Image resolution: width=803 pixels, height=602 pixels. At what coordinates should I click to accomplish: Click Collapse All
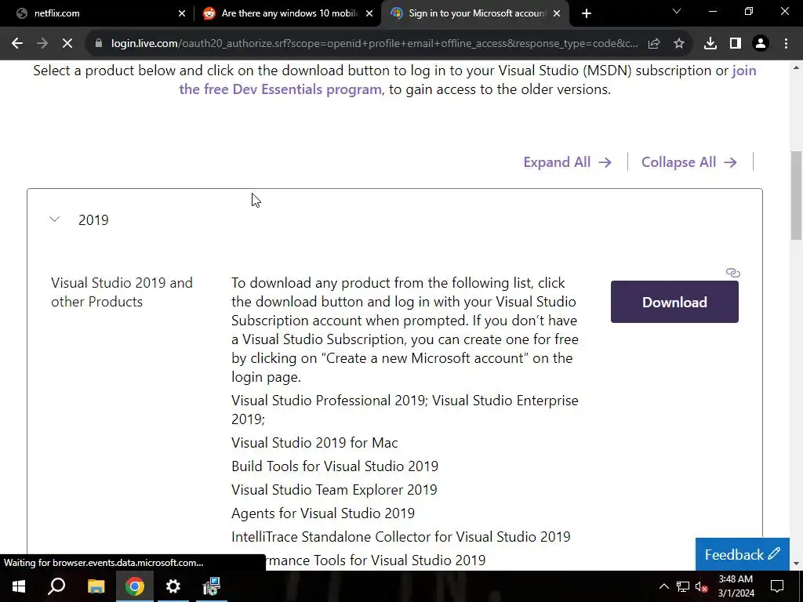coord(689,162)
